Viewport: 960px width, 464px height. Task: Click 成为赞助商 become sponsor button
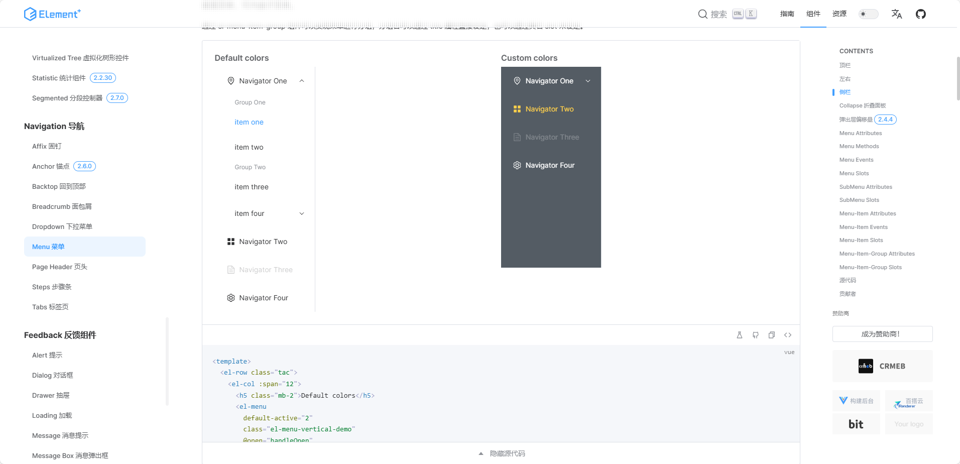[x=883, y=334]
